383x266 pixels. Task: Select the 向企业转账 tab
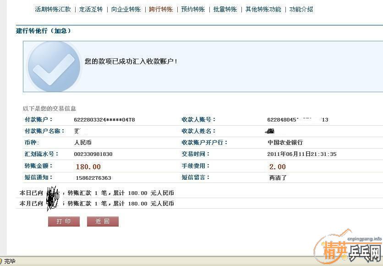[126, 9]
